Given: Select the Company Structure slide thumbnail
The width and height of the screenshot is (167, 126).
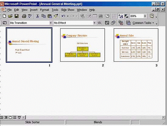Looking at the screenshot, I should point(82,45).
